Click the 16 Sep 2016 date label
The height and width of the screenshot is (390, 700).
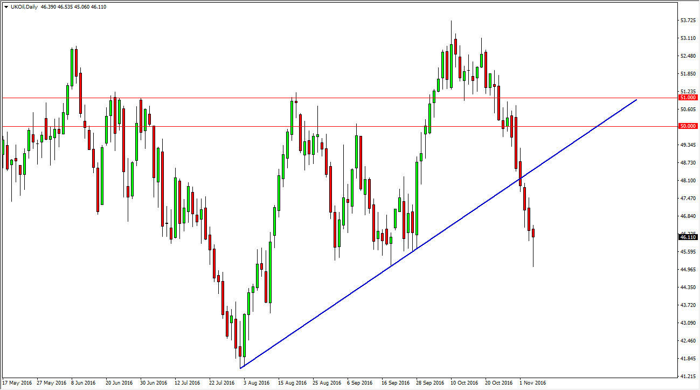(395, 383)
